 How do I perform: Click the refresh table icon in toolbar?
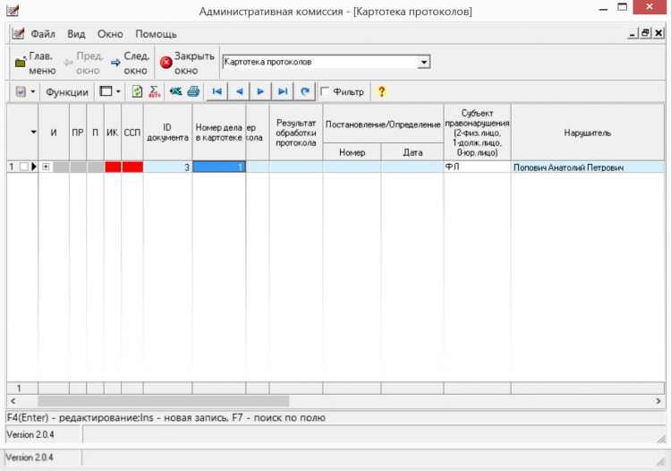[x=137, y=91]
